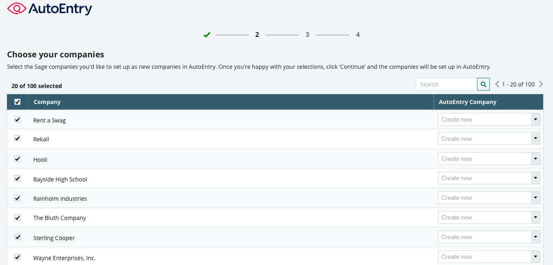Expand The Bluth Company dropdown arrow
The width and height of the screenshot is (553, 265).
tap(535, 217)
